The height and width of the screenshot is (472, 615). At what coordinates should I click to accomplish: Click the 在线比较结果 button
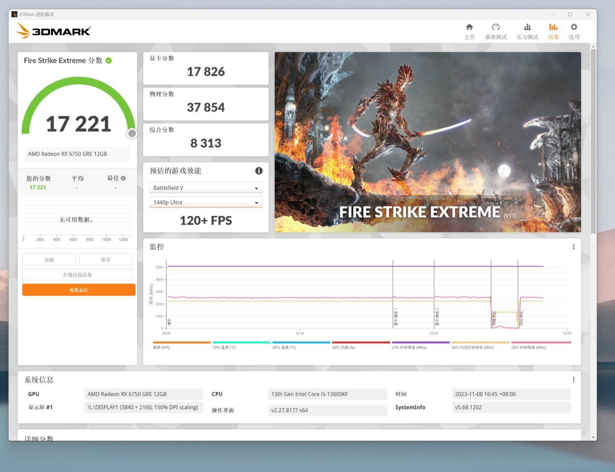[77, 275]
